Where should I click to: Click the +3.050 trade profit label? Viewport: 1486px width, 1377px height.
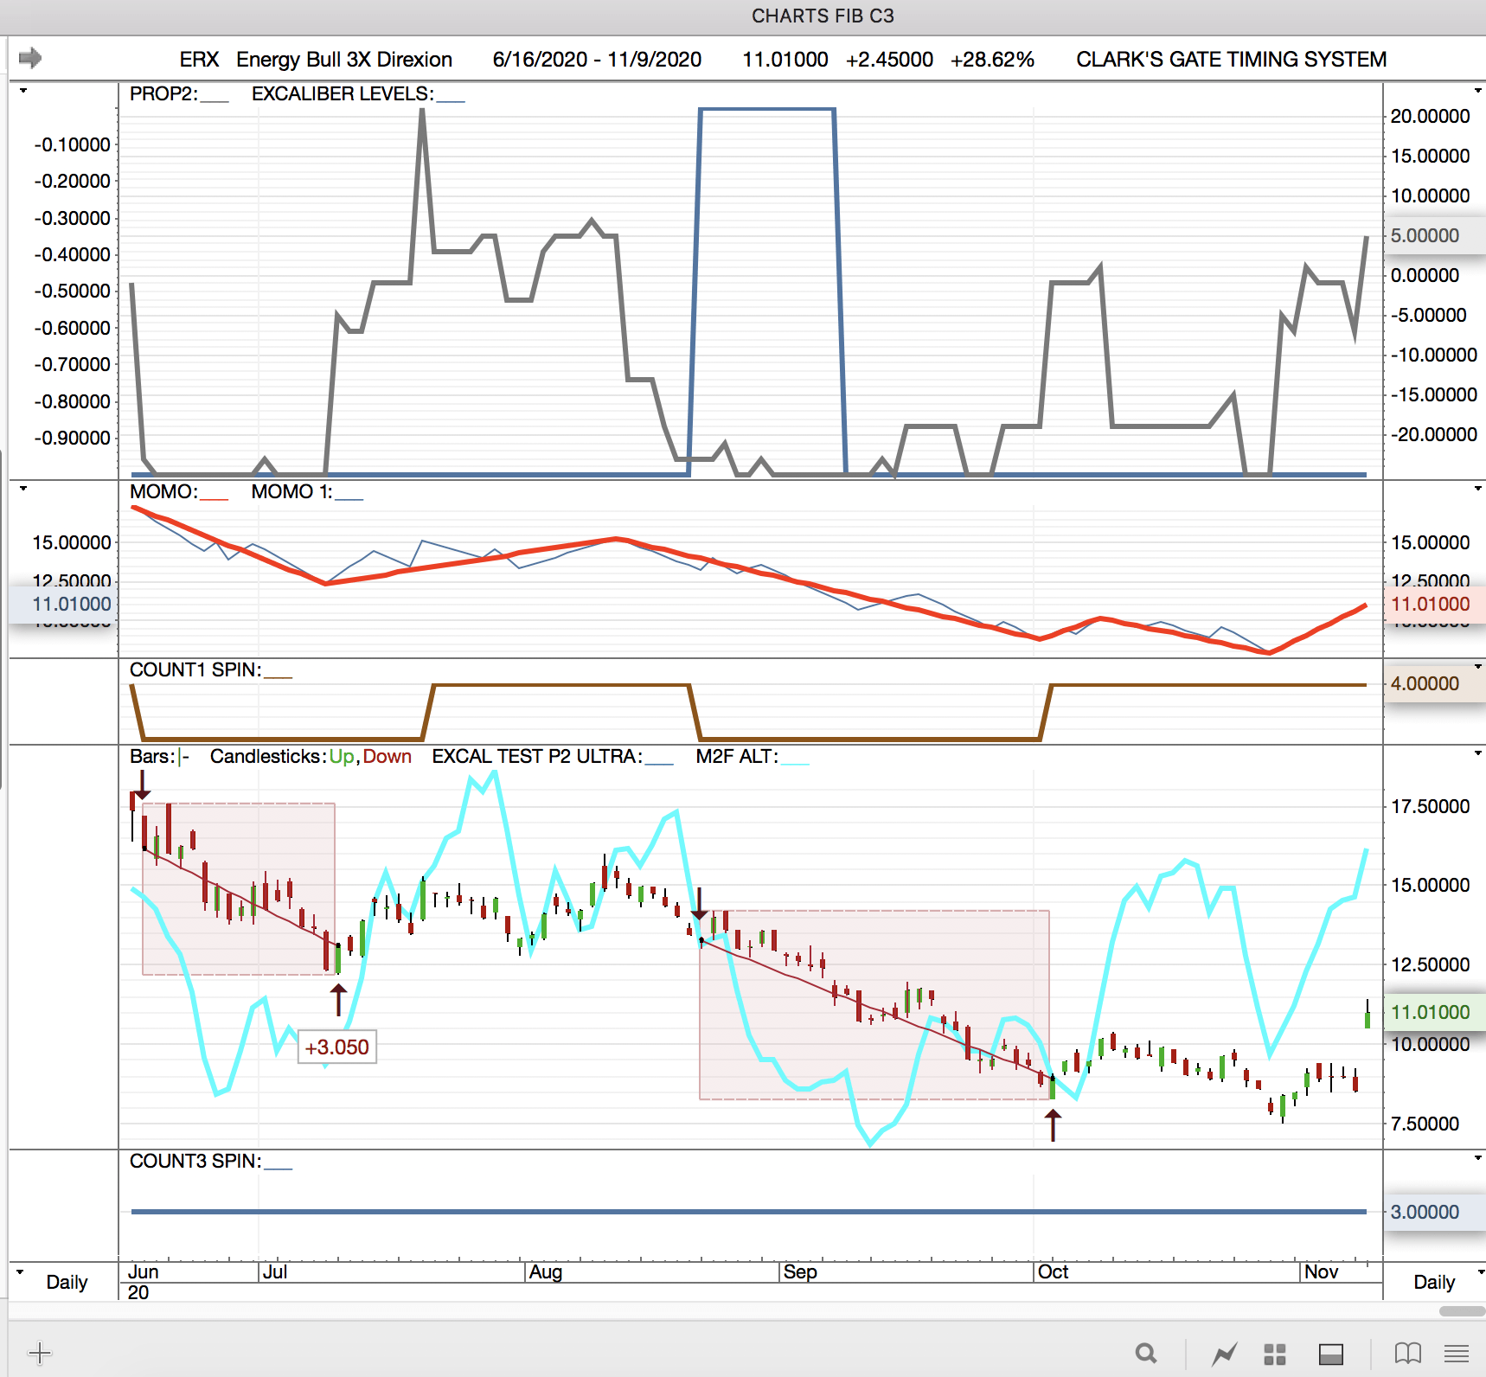pyautogui.click(x=337, y=1047)
